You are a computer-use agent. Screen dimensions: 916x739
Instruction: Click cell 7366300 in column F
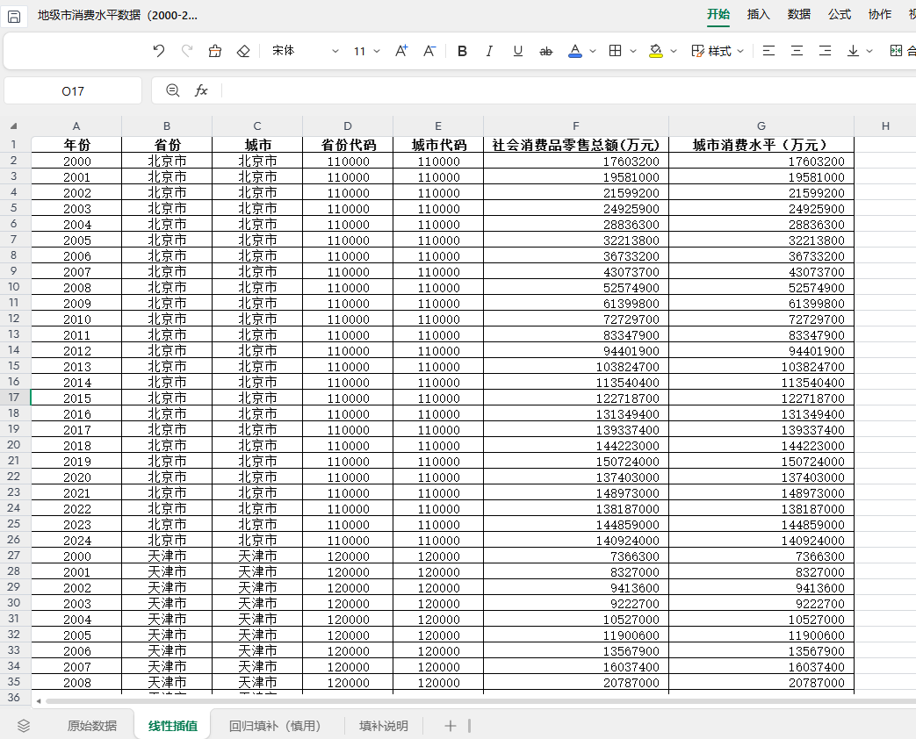click(576, 556)
